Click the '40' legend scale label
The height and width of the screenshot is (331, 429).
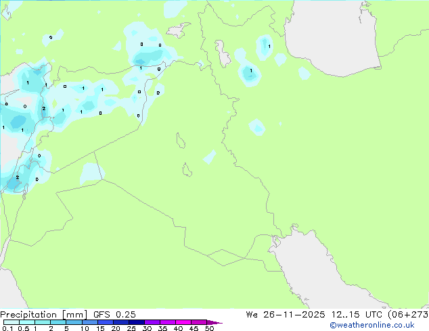[x=178, y=328]
